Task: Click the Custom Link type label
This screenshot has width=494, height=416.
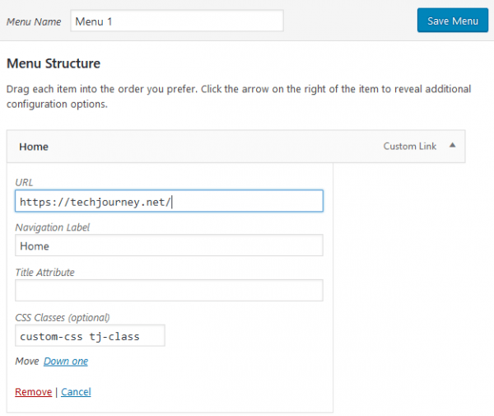Action: (410, 147)
